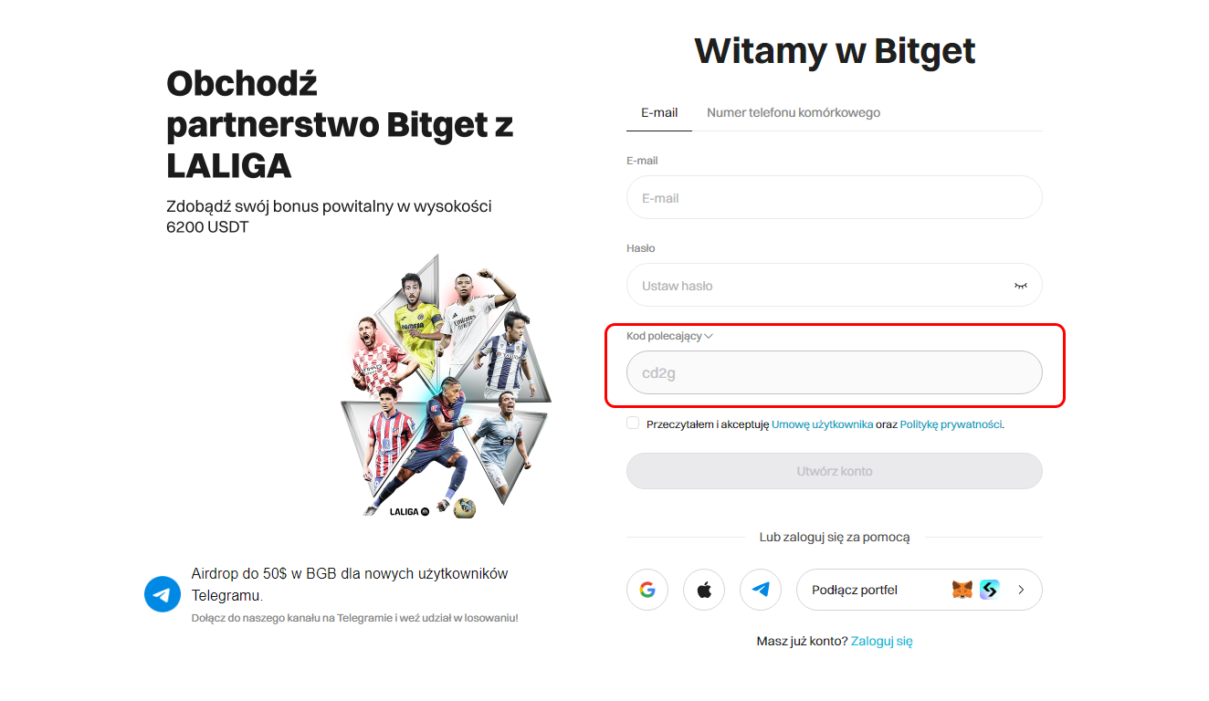1209x701 pixels.
Task: Focus the referral code field with cd2g
Action: pos(835,372)
